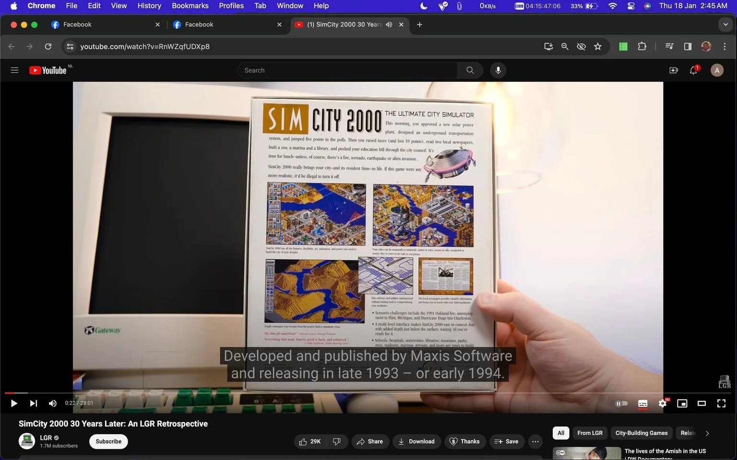The image size is (737, 460).
Task: Open the more actions ellipsis menu
Action: point(535,441)
